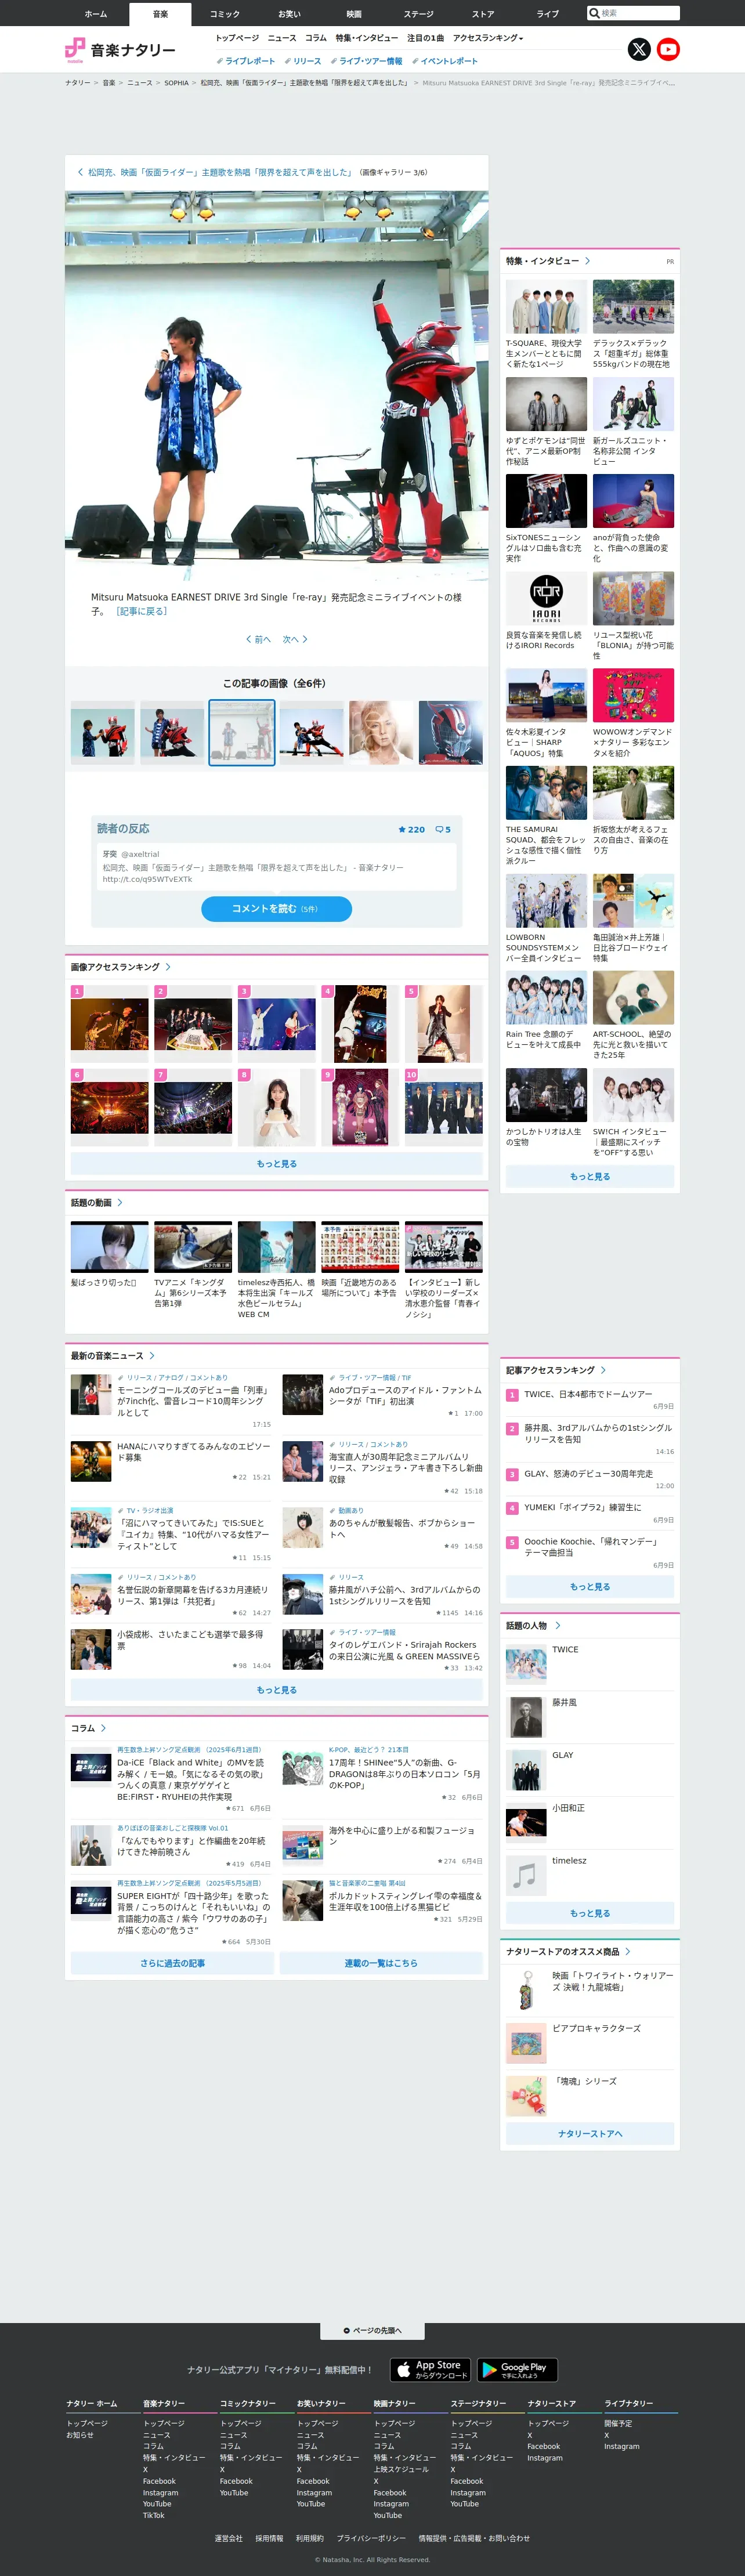Open 髪ばっさり切った video thumbnail
745x2576 pixels.
coord(109,1246)
